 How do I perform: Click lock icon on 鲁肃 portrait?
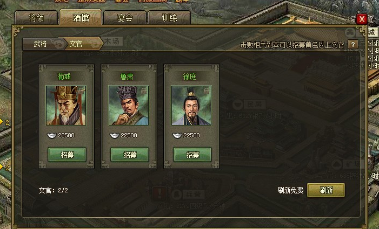[x=144, y=91]
